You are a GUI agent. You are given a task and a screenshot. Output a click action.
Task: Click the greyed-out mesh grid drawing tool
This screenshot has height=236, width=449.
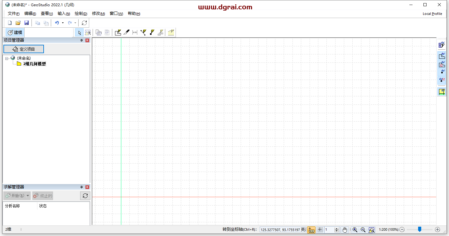tap(160, 32)
